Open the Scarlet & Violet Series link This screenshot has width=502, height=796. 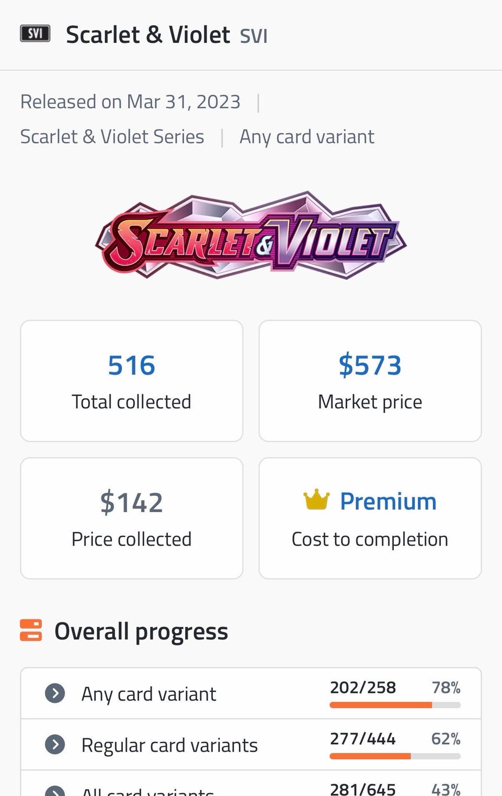(112, 137)
